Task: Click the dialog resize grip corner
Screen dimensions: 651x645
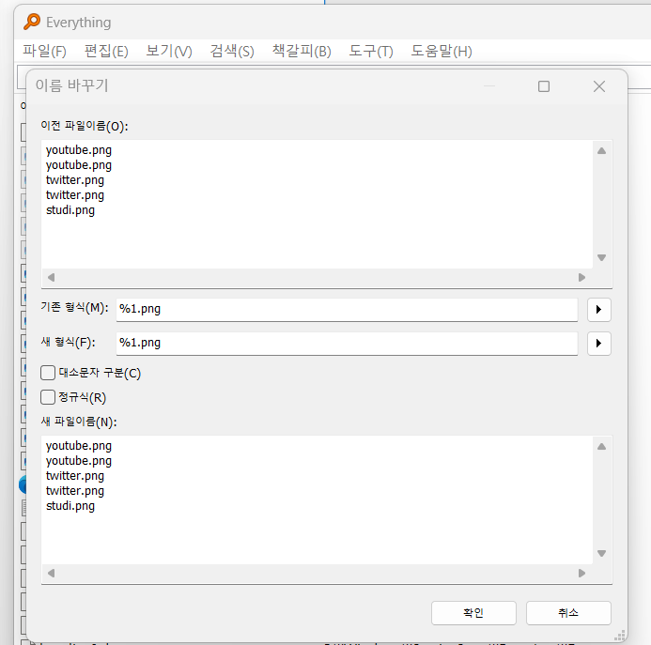Action: tap(620, 636)
